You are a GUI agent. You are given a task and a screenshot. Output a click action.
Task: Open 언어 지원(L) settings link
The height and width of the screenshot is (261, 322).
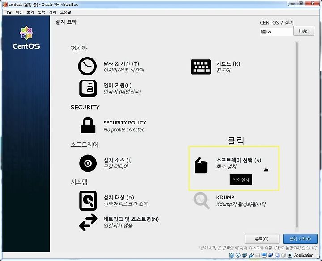point(118,85)
